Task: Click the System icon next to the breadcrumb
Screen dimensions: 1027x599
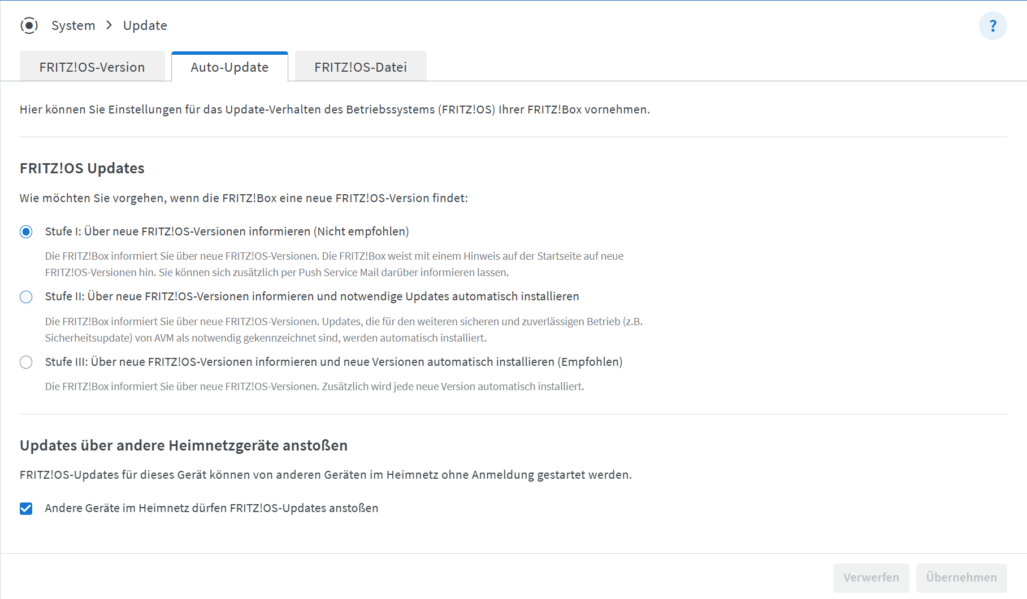Action: coord(29,25)
